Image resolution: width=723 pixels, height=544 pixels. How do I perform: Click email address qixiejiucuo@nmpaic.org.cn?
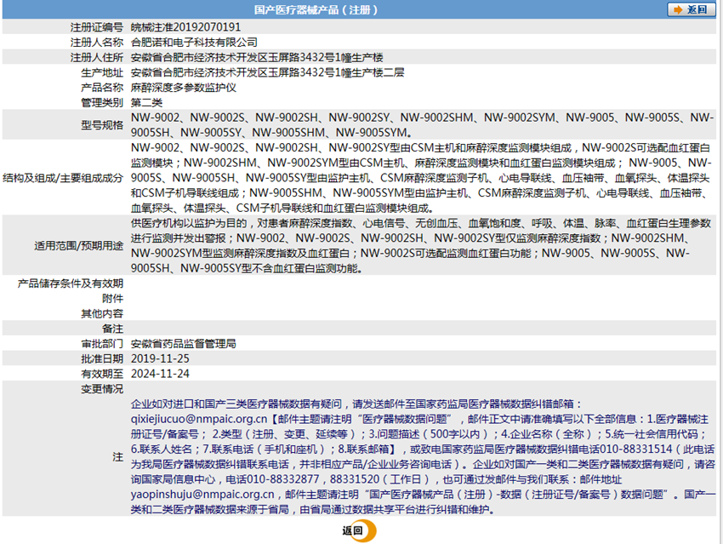point(199,419)
